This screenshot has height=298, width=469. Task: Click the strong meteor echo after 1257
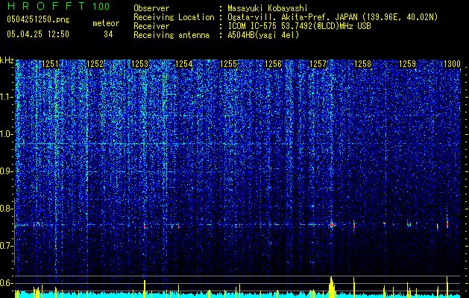tap(331, 225)
